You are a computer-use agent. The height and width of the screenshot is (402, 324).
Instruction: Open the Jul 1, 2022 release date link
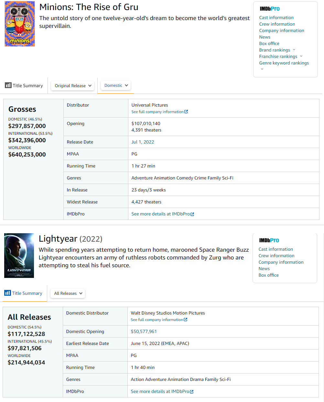pos(143,142)
